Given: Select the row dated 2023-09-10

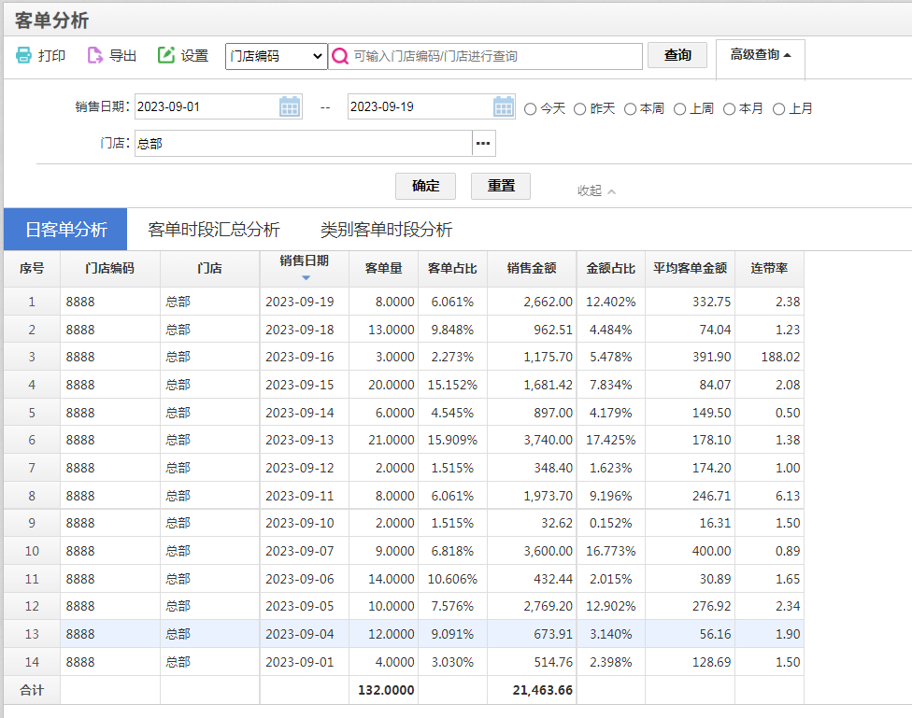Looking at the screenshot, I should (x=404, y=523).
